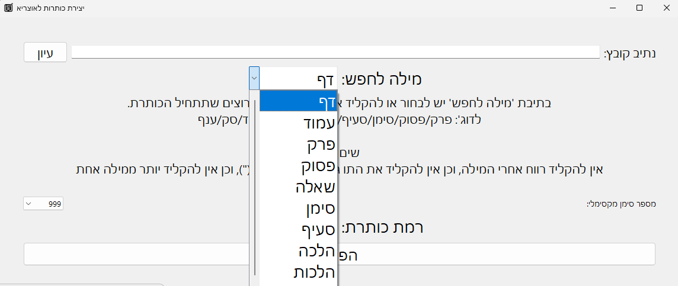Click the application icon in title bar
Screen dimensions: 678x286
tap(7, 8)
